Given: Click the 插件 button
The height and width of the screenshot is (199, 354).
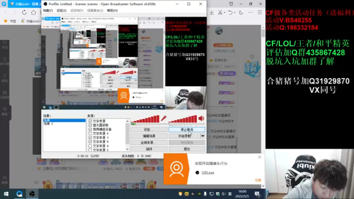Looking at the screenshot, I should pos(149,149).
